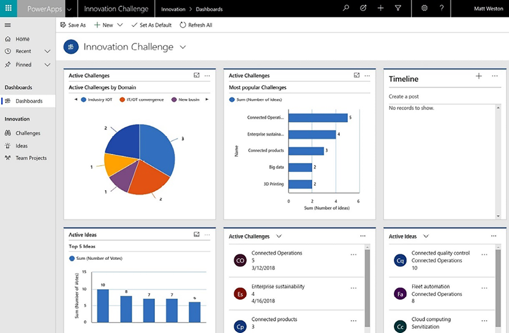Open the Innovation Challenge dashboard selector chevron

(183, 47)
